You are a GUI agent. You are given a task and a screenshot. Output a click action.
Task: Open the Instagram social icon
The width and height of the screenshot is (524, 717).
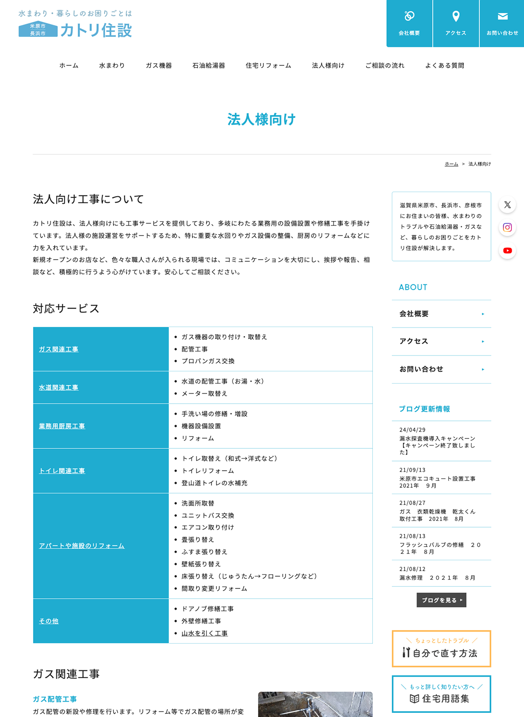point(507,227)
